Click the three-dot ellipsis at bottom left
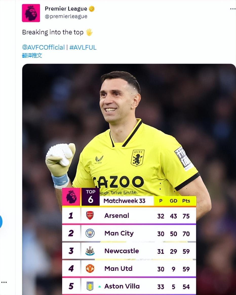This screenshot has width=236, height=295. click(4, 282)
